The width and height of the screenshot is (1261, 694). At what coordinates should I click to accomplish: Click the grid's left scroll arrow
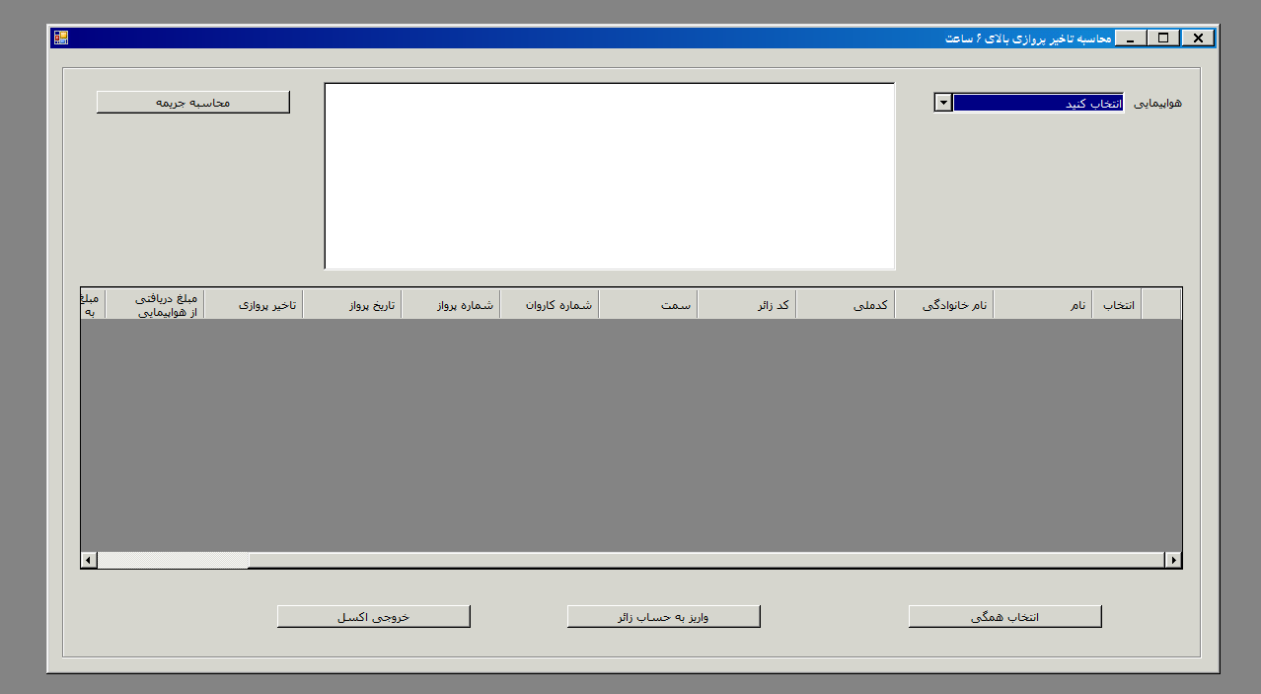point(89,561)
